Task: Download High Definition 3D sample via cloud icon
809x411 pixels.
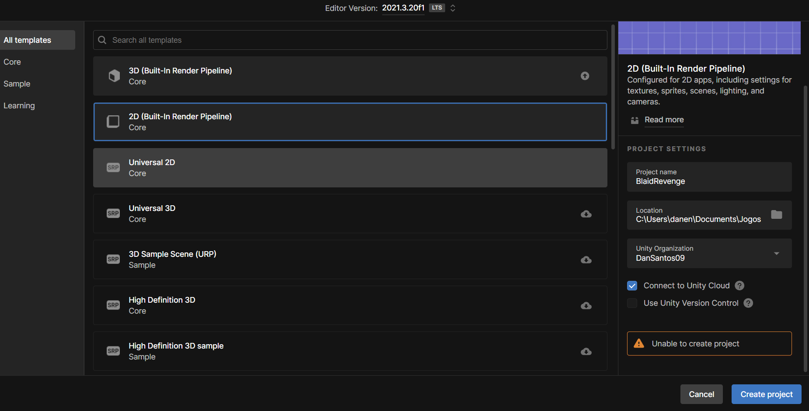Action: [x=586, y=352]
